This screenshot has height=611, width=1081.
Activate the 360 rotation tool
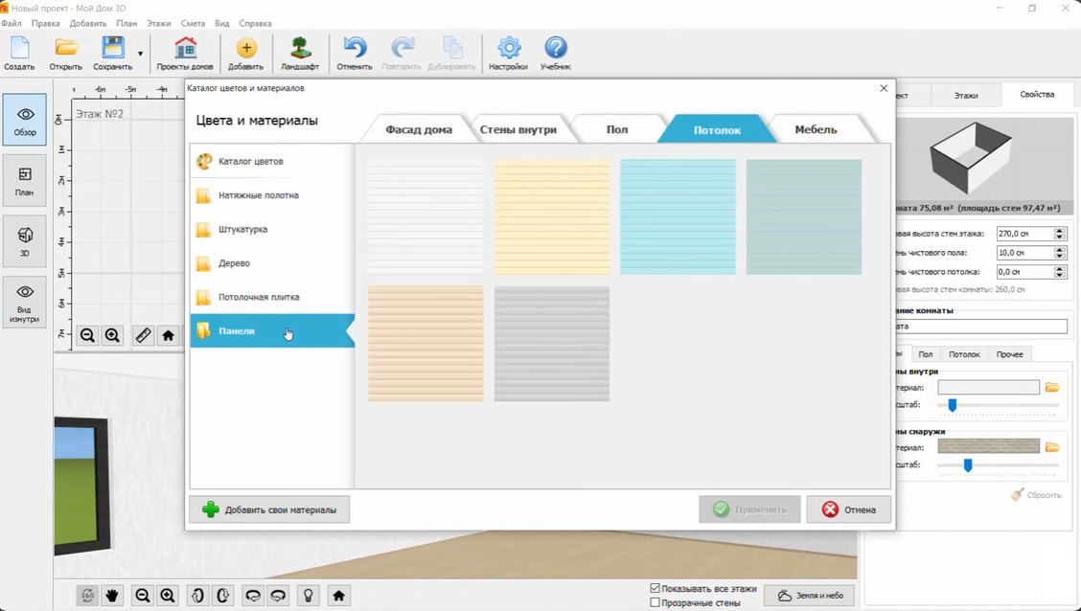tap(87, 596)
